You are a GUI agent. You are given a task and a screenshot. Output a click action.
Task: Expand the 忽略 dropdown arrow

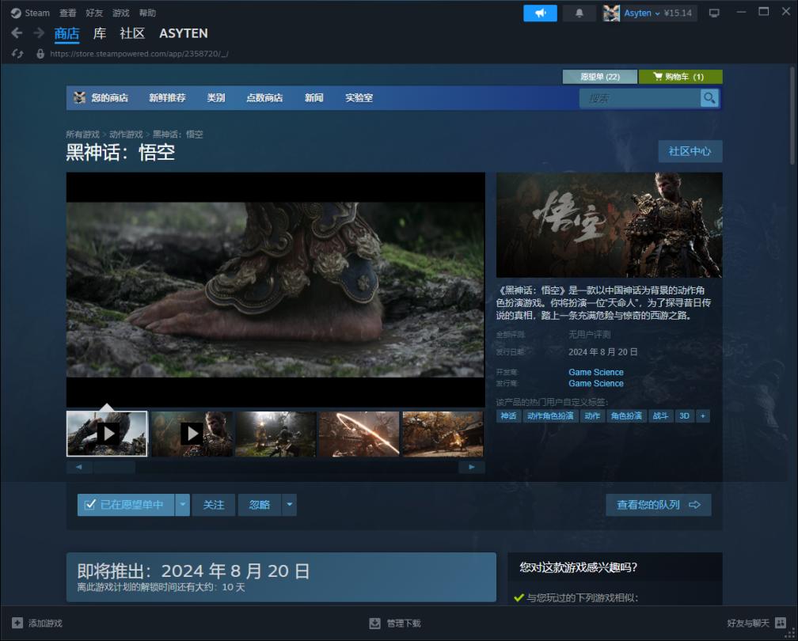(289, 505)
